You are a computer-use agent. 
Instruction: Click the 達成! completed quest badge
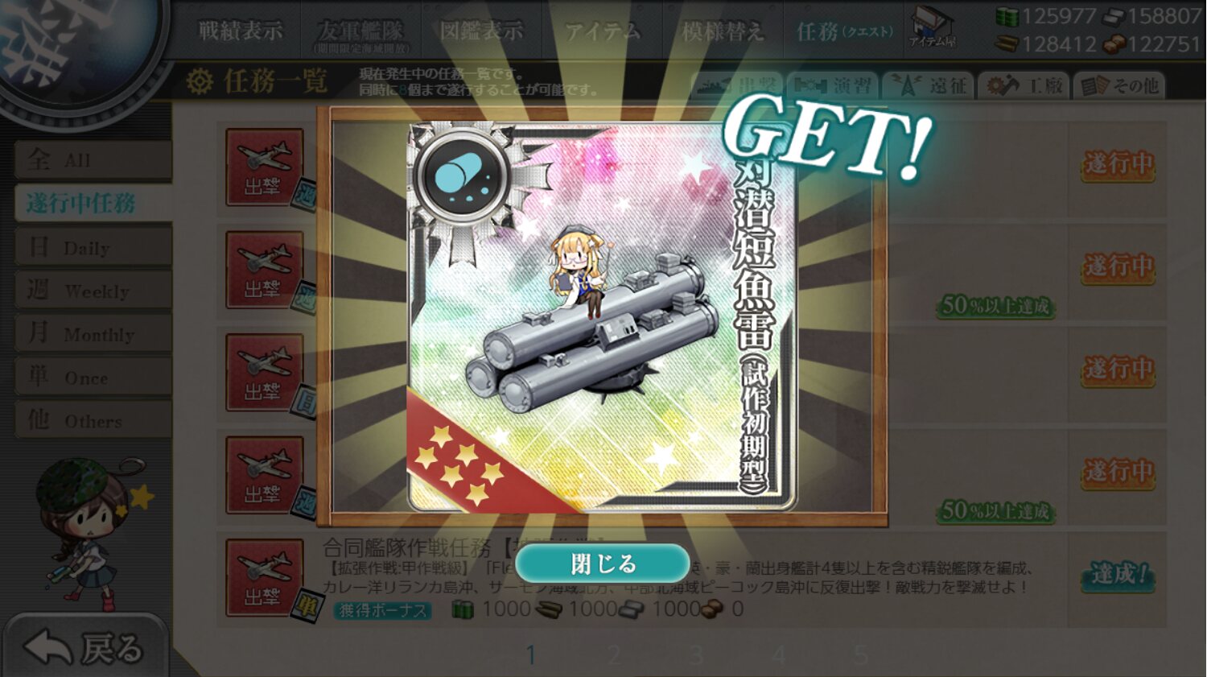[1118, 575]
